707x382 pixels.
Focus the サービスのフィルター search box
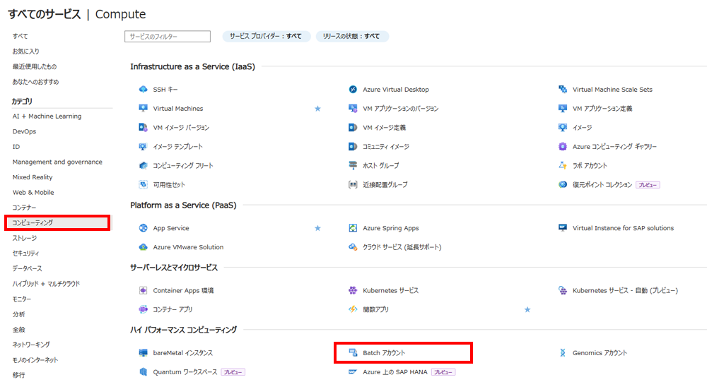(x=168, y=37)
